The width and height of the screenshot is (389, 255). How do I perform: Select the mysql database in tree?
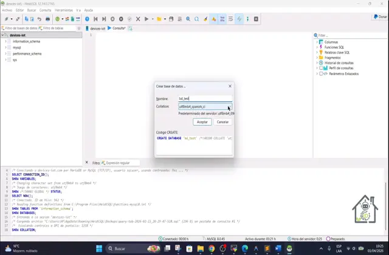pos(17,47)
